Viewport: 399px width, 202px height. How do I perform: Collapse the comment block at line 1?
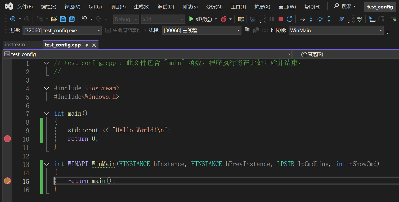pyautogui.click(x=46, y=63)
